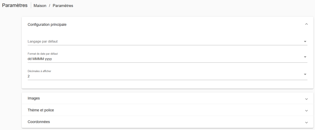The height and width of the screenshot is (130, 315).
Task: Open the Langage par défaut select field
Action: click(154, 41)
